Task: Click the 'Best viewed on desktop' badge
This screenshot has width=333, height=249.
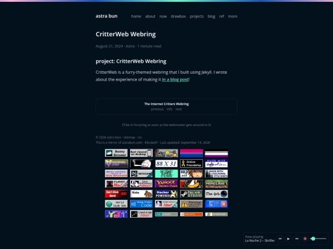Action: (141, 153)
